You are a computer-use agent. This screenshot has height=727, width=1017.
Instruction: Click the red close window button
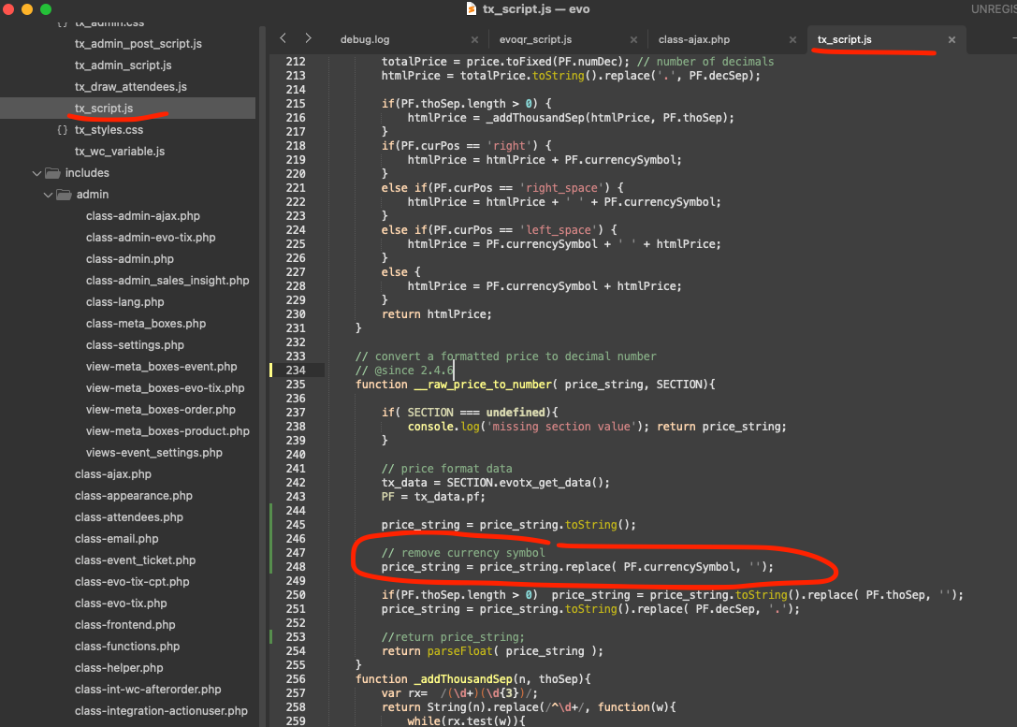click(8, 9)
